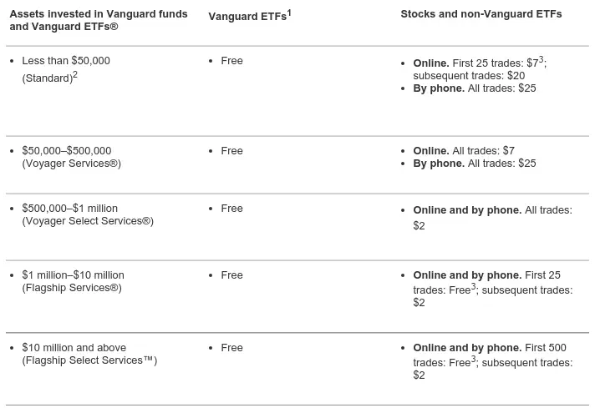The image size is (600, 408).
Task: Click 'Free' ETF cell for $500,000–$1 million
Action: [231, 209]
